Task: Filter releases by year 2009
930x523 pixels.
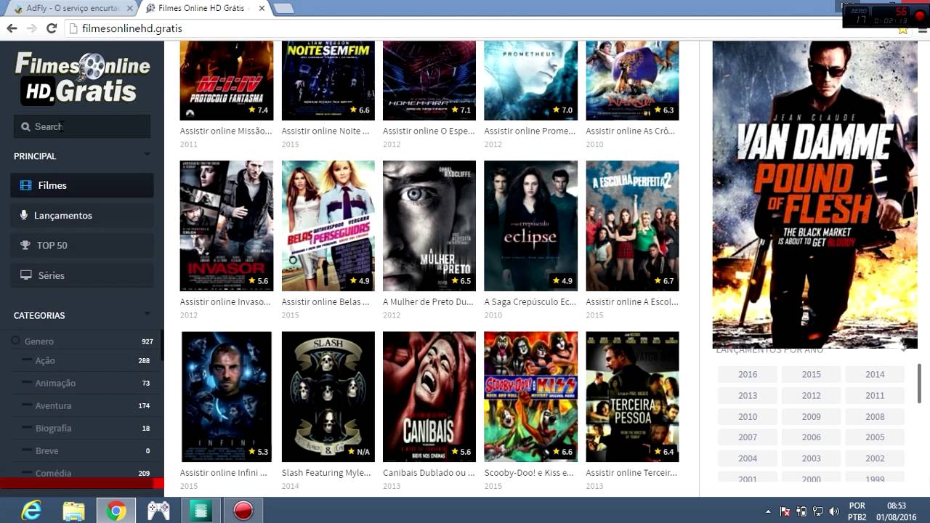Action: coord(812,416)
